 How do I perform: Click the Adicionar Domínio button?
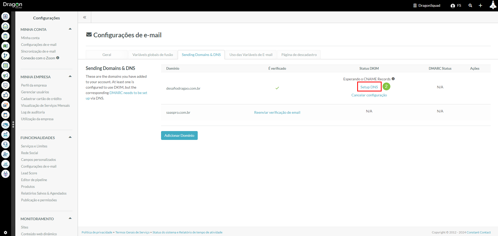coord(179,135)
